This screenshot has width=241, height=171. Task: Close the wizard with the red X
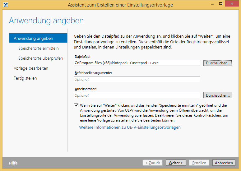click(232, 3)
